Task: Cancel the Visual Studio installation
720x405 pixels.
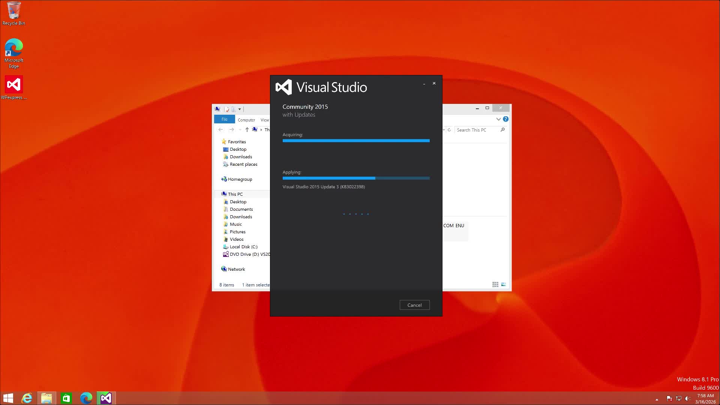Action: [414, 305]
